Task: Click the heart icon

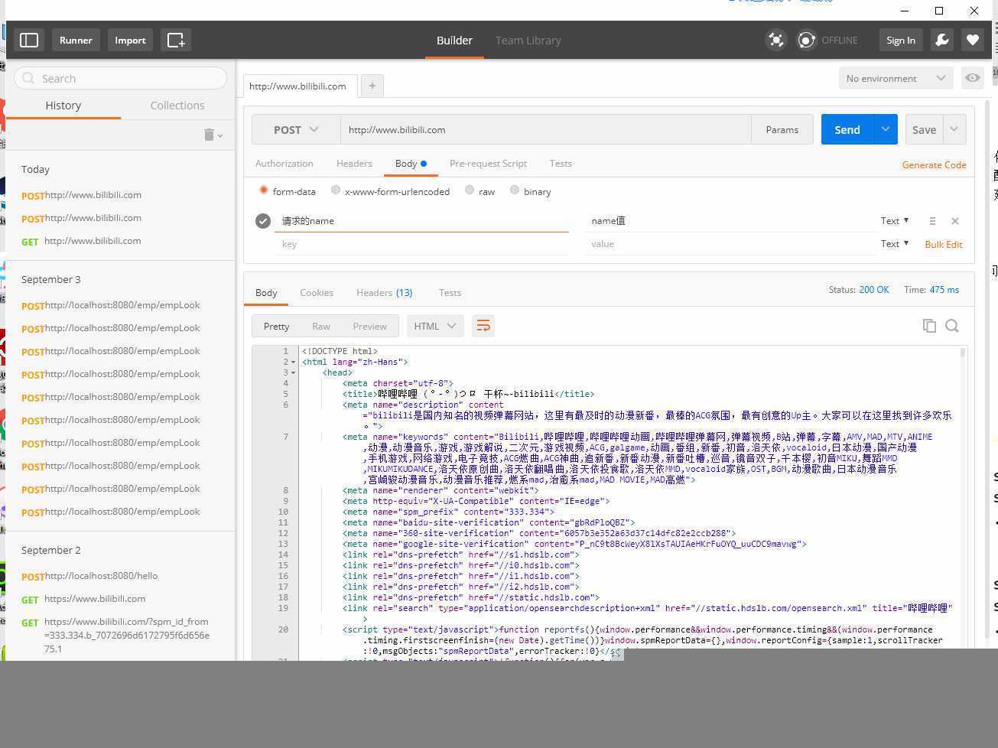Action: coord(973,40)
